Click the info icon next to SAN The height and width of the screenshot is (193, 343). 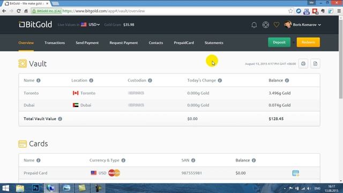pyautogui.click(x=193, y=160)
